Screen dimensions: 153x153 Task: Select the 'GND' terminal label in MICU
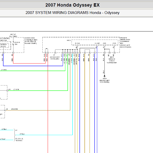click(105, 43)
